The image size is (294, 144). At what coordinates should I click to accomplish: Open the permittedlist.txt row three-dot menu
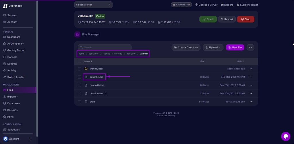click(251, 93)
